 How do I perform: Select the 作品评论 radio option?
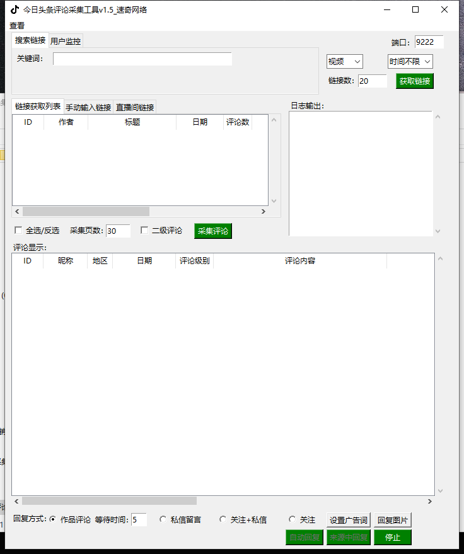point(53,520)
